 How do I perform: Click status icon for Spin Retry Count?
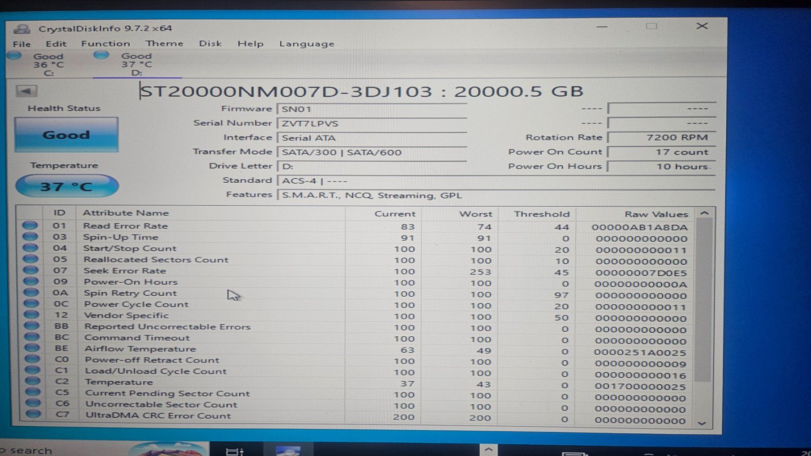point(31,292)
